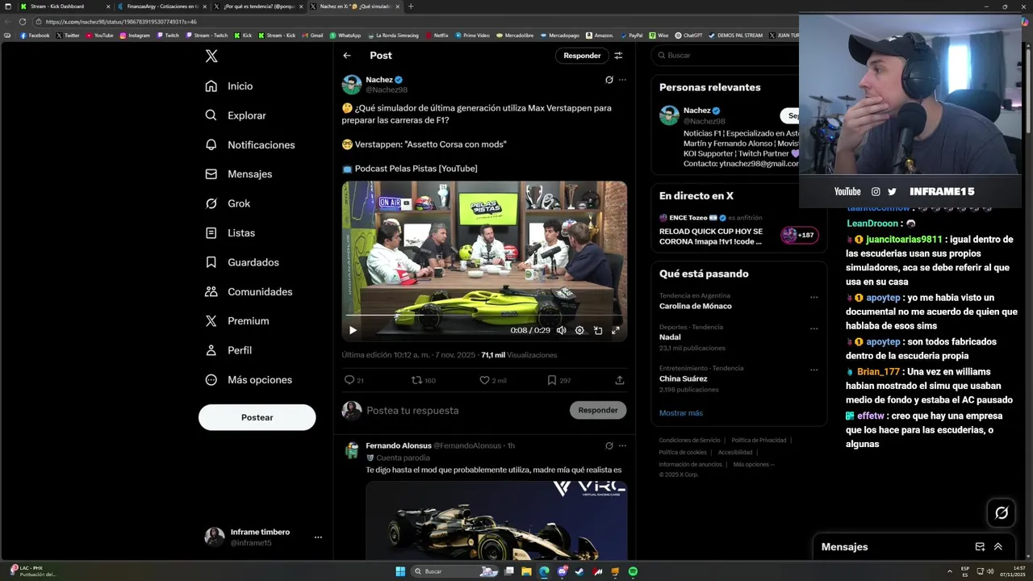The image size is (1033, 581).
Task: Open Fernando Alonsus profile name
Action: [399, 445]
